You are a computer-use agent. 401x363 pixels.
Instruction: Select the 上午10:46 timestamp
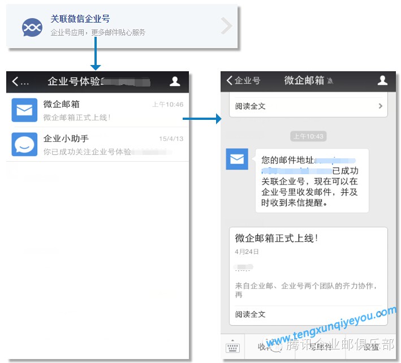[168, 104]
